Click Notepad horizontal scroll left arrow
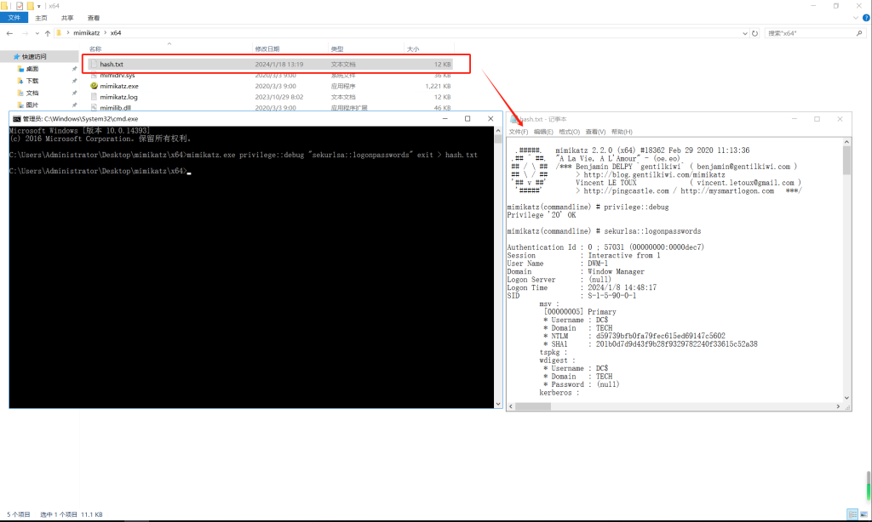The width and height of the screenshot is (872, 522). click(511, 406)
